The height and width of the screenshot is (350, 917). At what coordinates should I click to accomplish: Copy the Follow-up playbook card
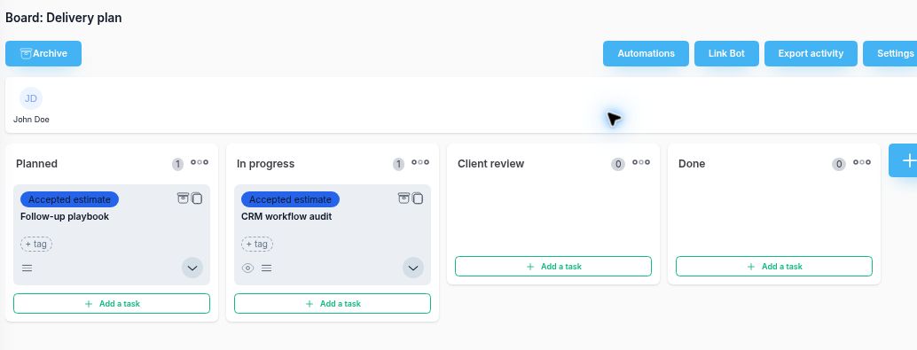197,198
